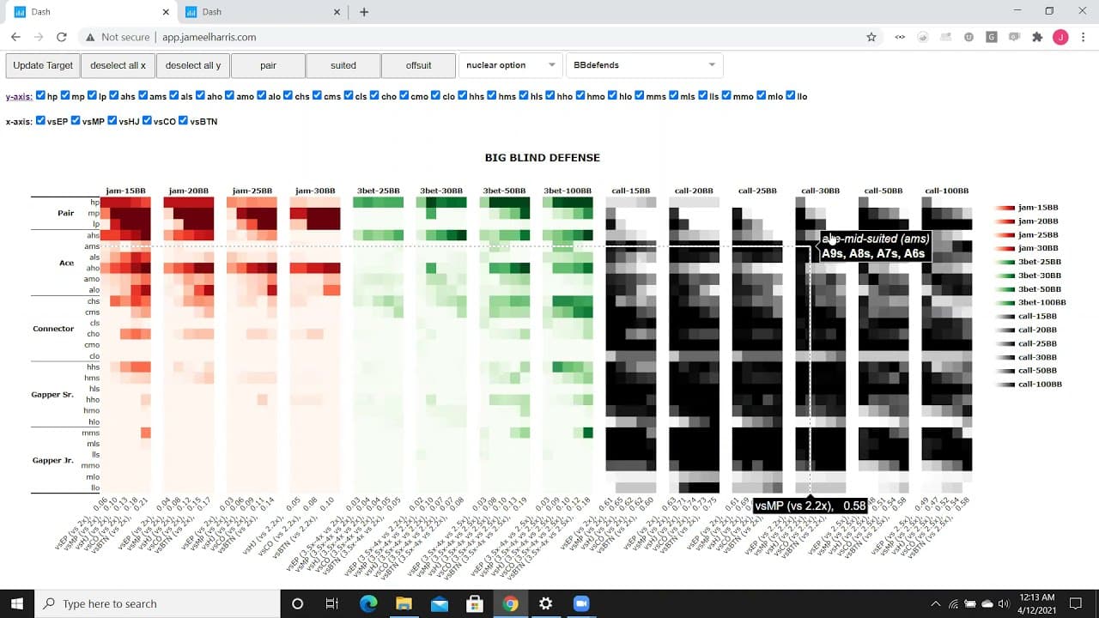Toggle the vsEP x-axis checkbox
Screen dimensions: 1099x618
tap(40, 121)
